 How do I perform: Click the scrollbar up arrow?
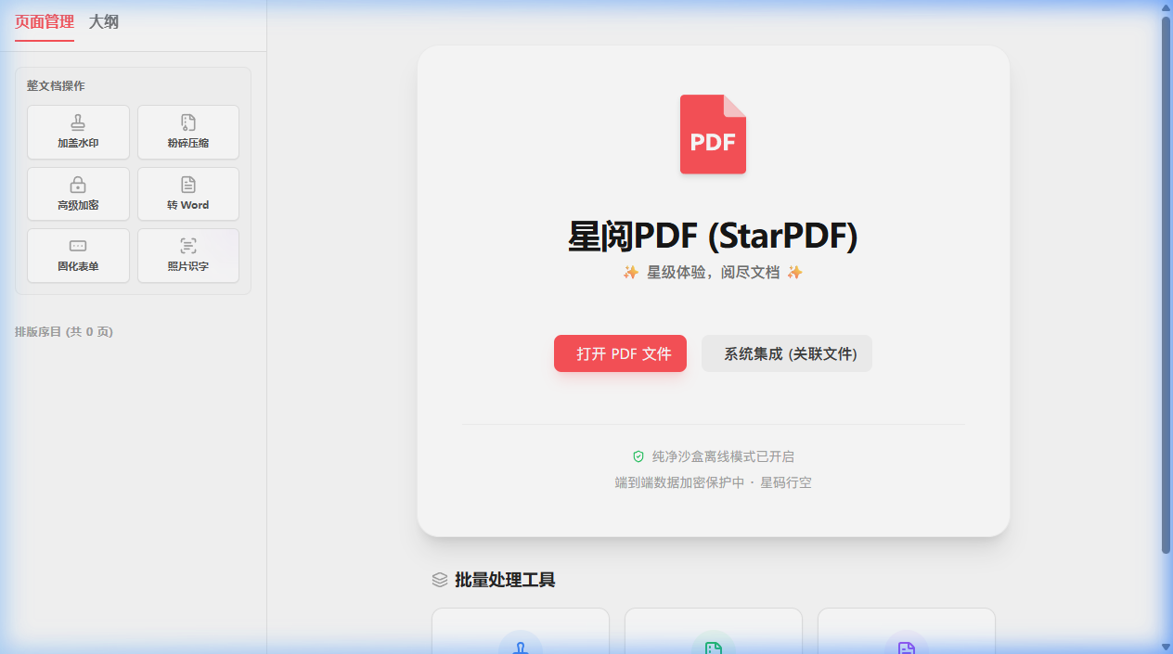click(1167, 7)
